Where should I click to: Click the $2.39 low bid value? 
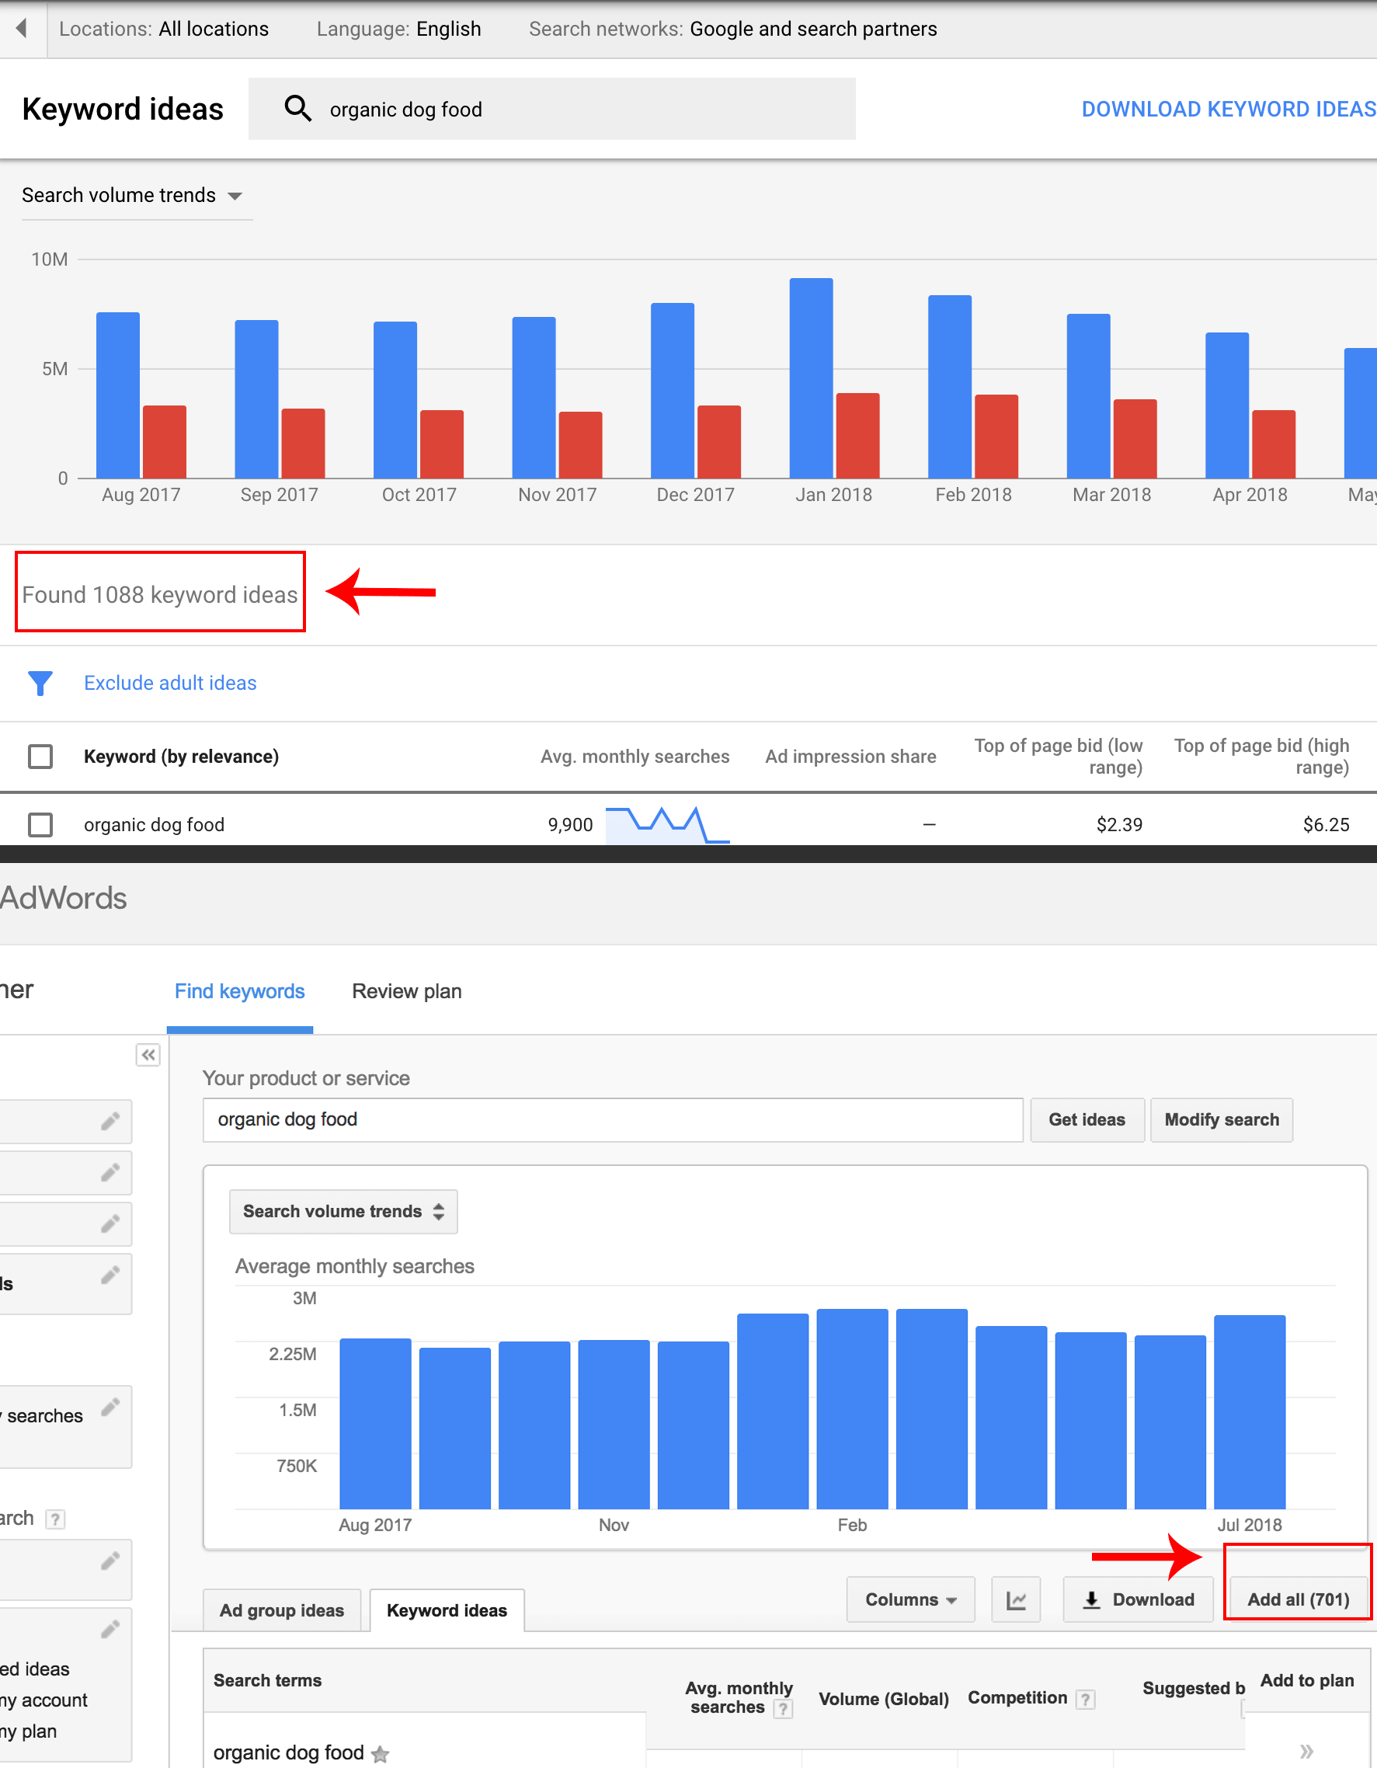1120,825
